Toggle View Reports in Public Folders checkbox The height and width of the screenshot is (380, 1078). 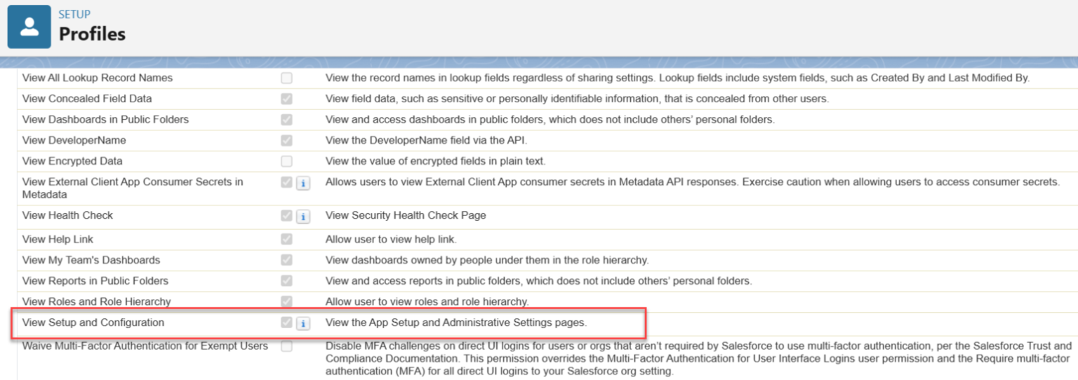point(286,281)
